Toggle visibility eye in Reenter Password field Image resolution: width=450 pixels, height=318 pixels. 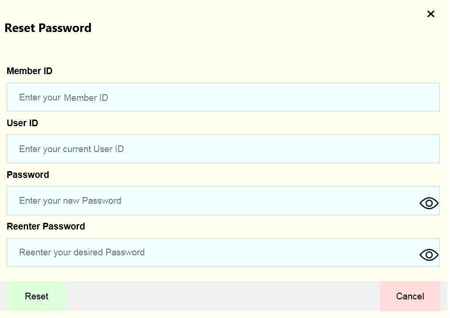(x=429, y=255)
